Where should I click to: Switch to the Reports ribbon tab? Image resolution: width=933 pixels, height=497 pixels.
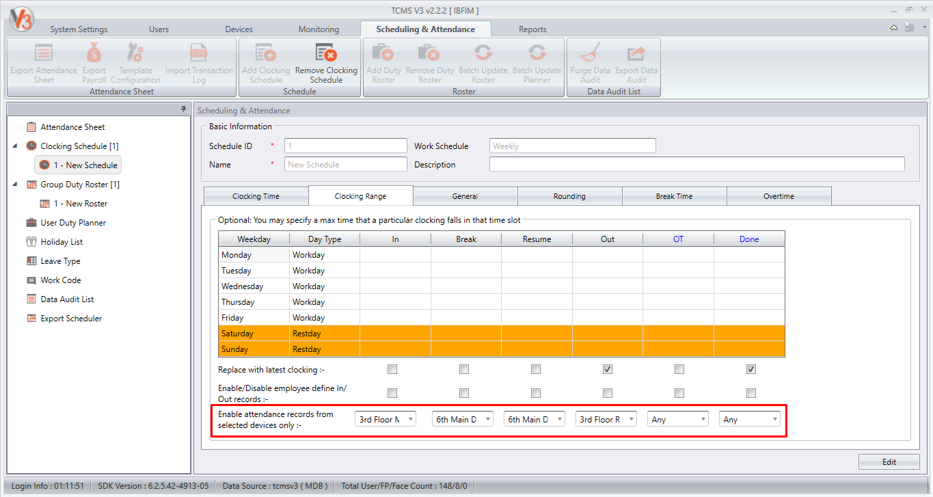click(532, 29)
